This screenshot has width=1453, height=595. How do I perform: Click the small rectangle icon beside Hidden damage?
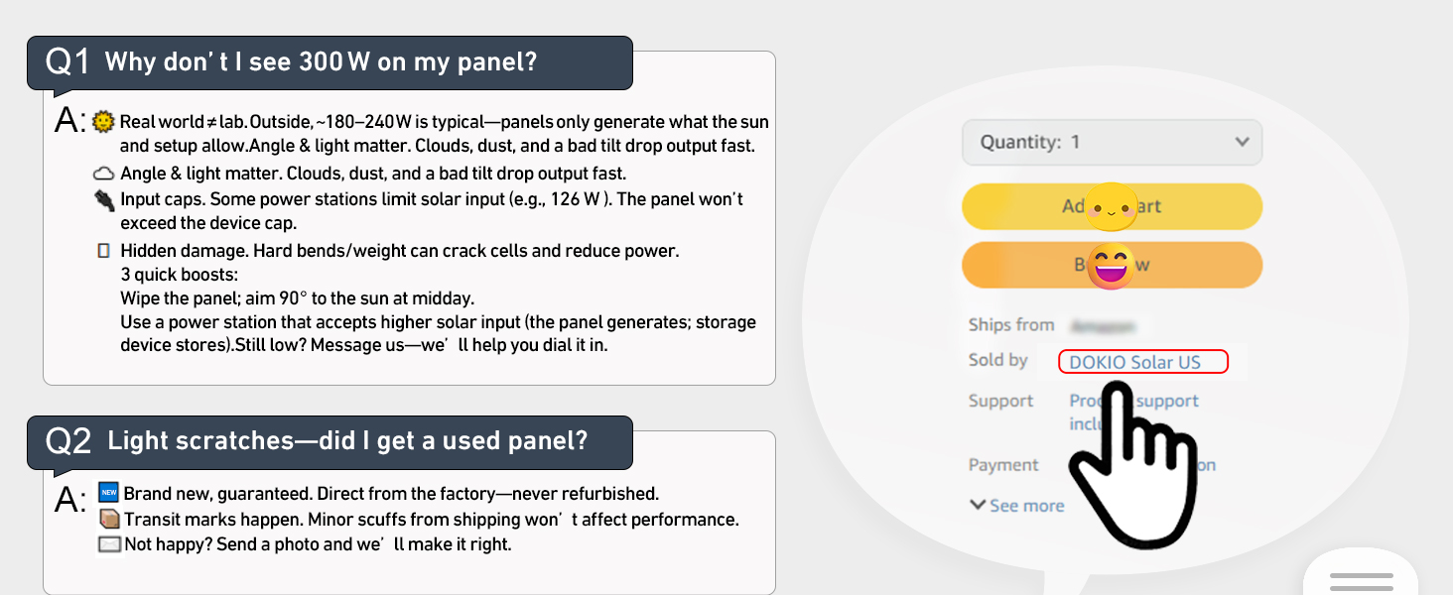103,250
